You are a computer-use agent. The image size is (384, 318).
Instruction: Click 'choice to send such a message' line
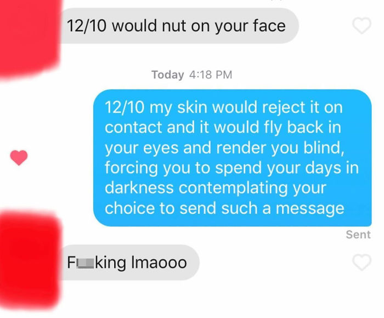[224, 208]
